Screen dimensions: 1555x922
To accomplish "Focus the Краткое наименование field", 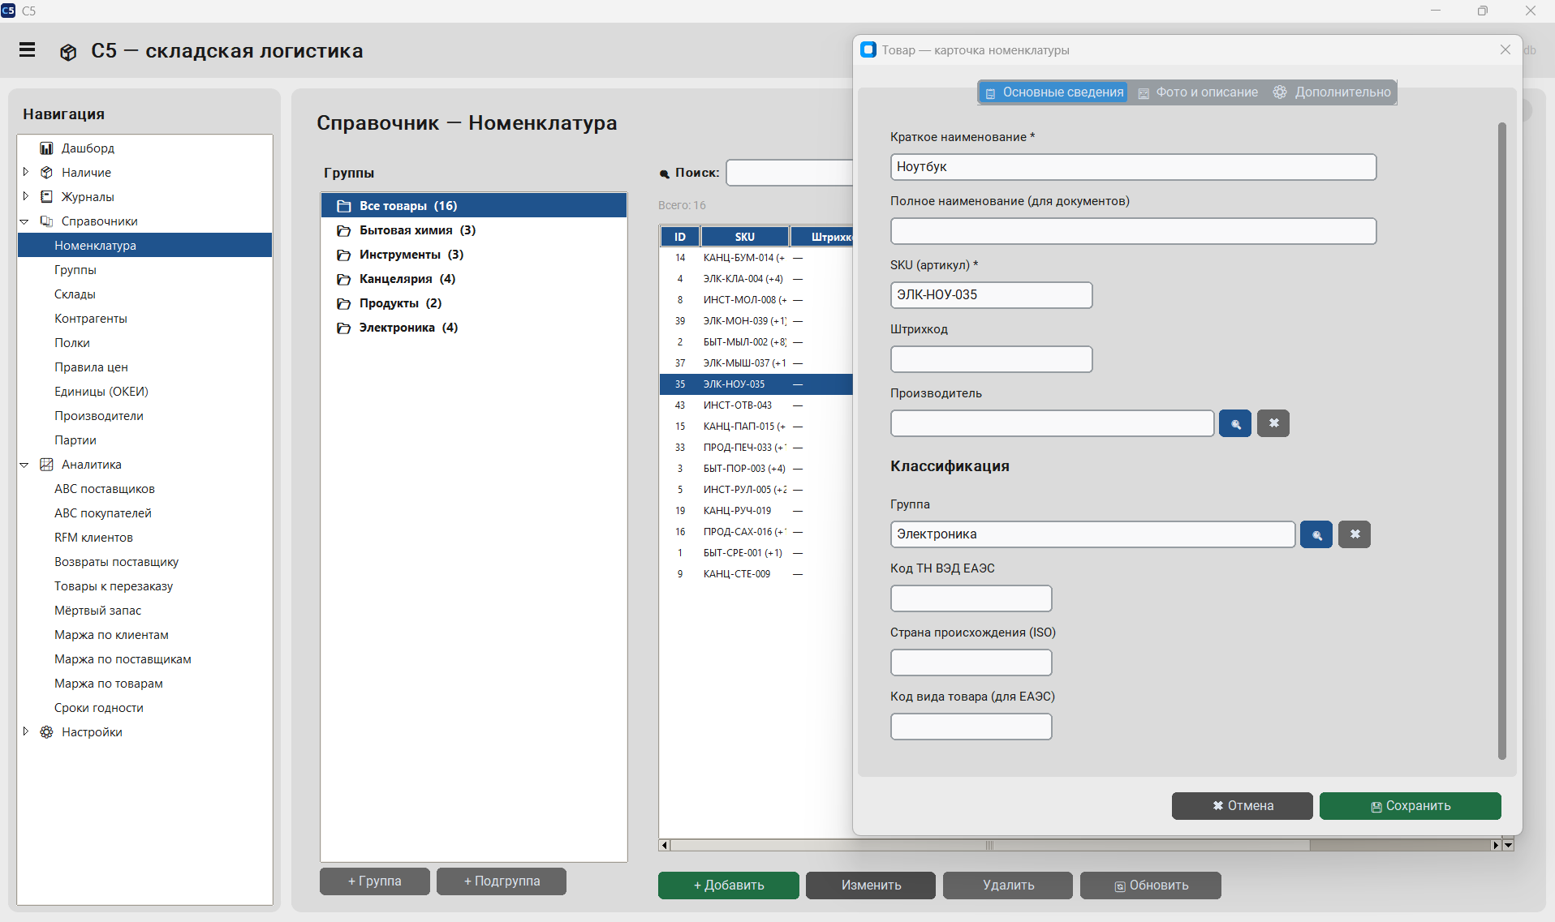I will click(x=1133, y=167).
